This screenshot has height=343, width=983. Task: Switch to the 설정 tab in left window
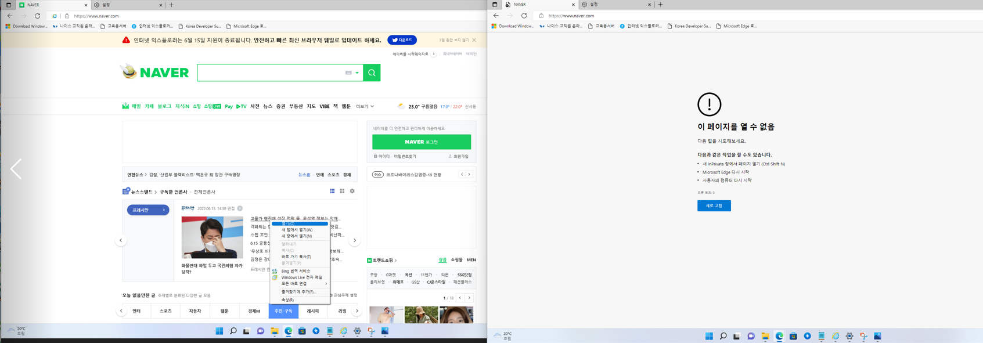(x=128, y=5)
